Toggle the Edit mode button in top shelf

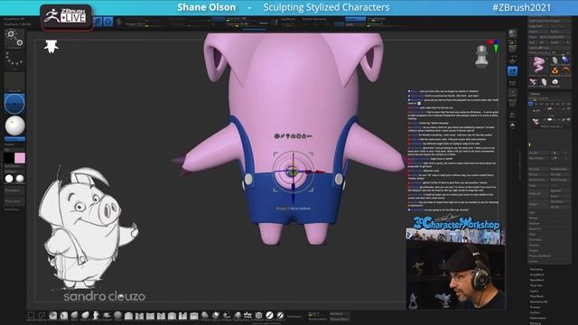(x=98, y=22)
